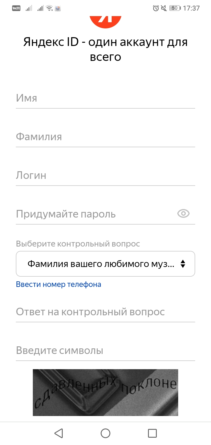Select the «Фамилия вашего любимого муз...» option text
Viewport: 211px width, 445px height.
[x=101, y=264]
